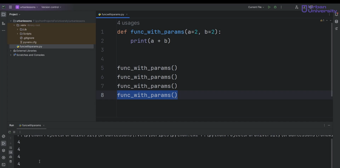Screen dimensions: 340x168
Task: Click the print(a + b) code line
Action: (150, 41)
